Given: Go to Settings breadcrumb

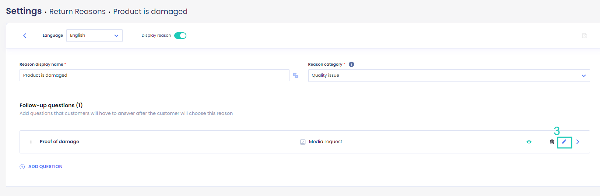Looking at the screenshot, I should tap(24, 11).
